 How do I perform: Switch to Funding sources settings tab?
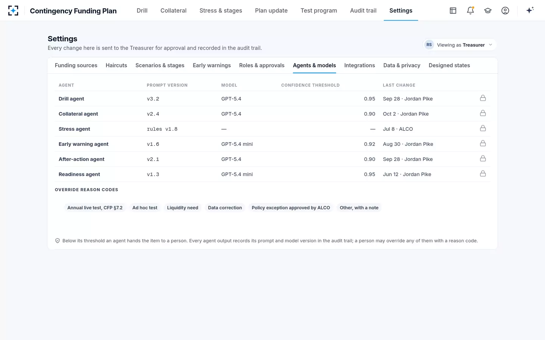(76, 65)
